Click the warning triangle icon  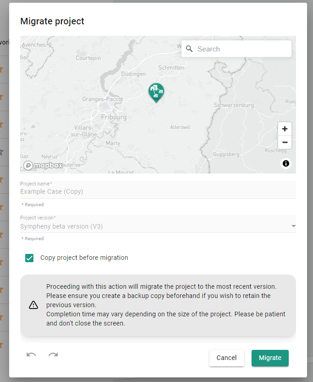[33, 305]
